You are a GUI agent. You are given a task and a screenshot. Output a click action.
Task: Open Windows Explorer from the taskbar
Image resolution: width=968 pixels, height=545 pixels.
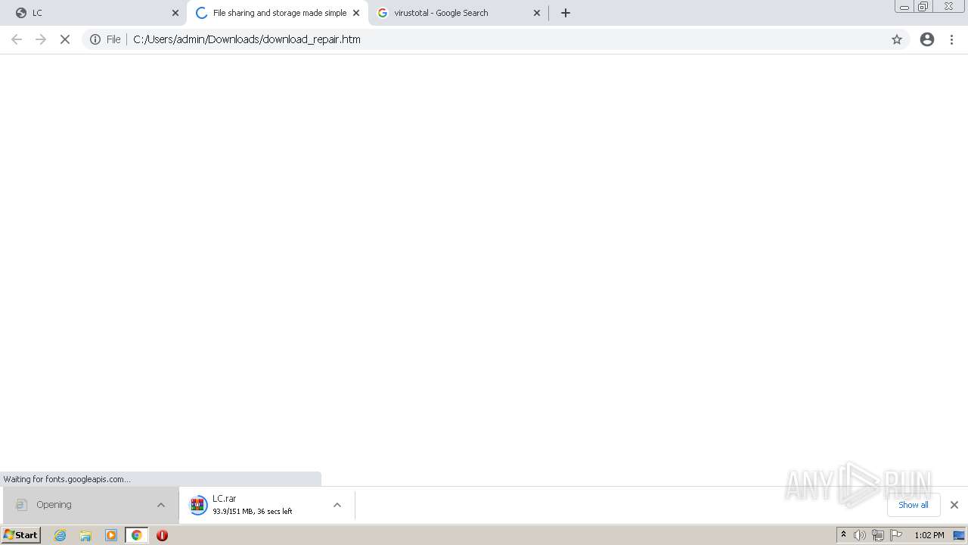(85, 535)
